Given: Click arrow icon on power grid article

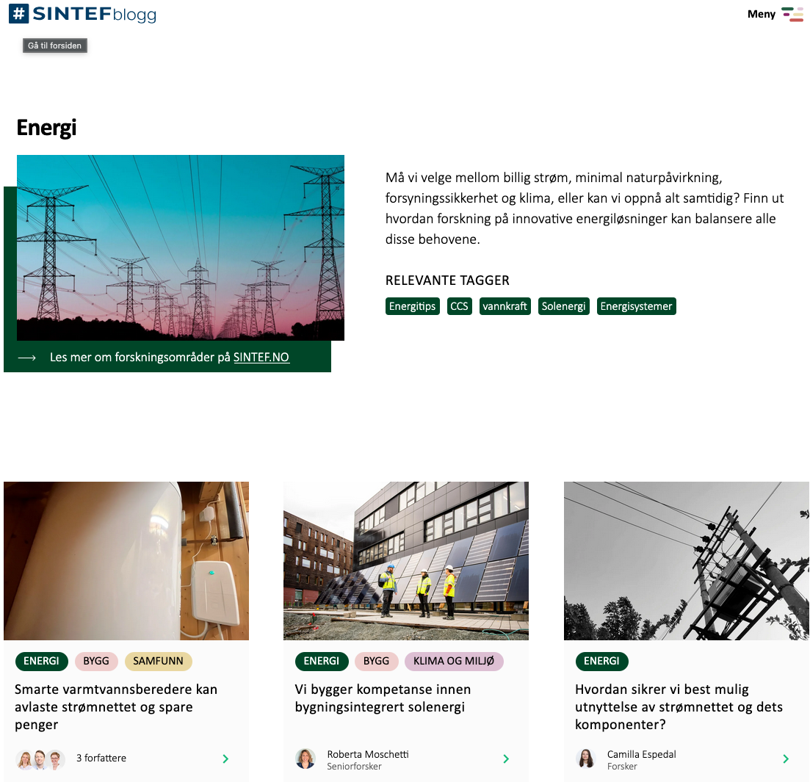Looking at the screenshot, I should (x=786, y=759).
